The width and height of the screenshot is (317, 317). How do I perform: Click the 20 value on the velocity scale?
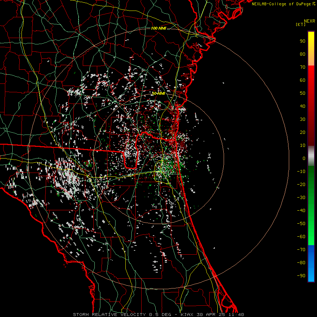pyautogui.click(x=303, y=132)
